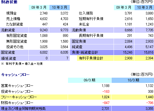Select the 10/3期 cash flow column header
Screen dimensions: 154x111
pyautogui.click(x=133, y=80)
